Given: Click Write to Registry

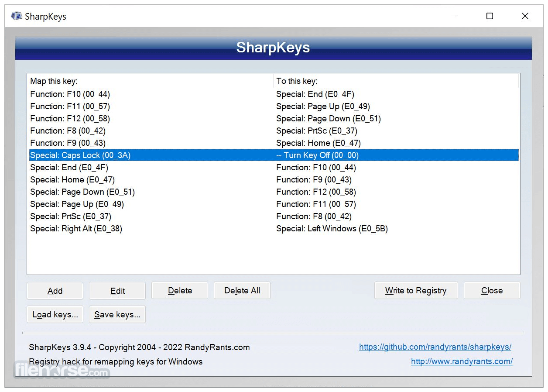Looking at the screenshot, I should pyautogui.click(x=416, y=291).
